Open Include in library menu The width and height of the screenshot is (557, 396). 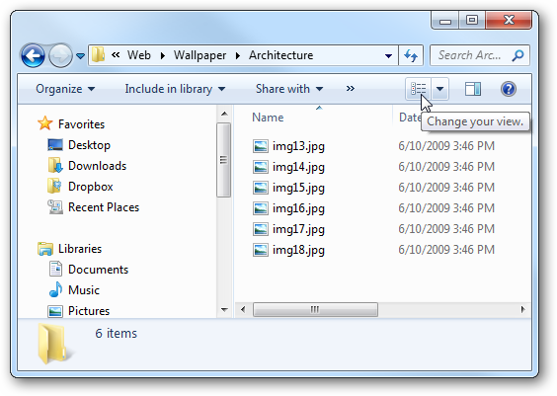175,89
